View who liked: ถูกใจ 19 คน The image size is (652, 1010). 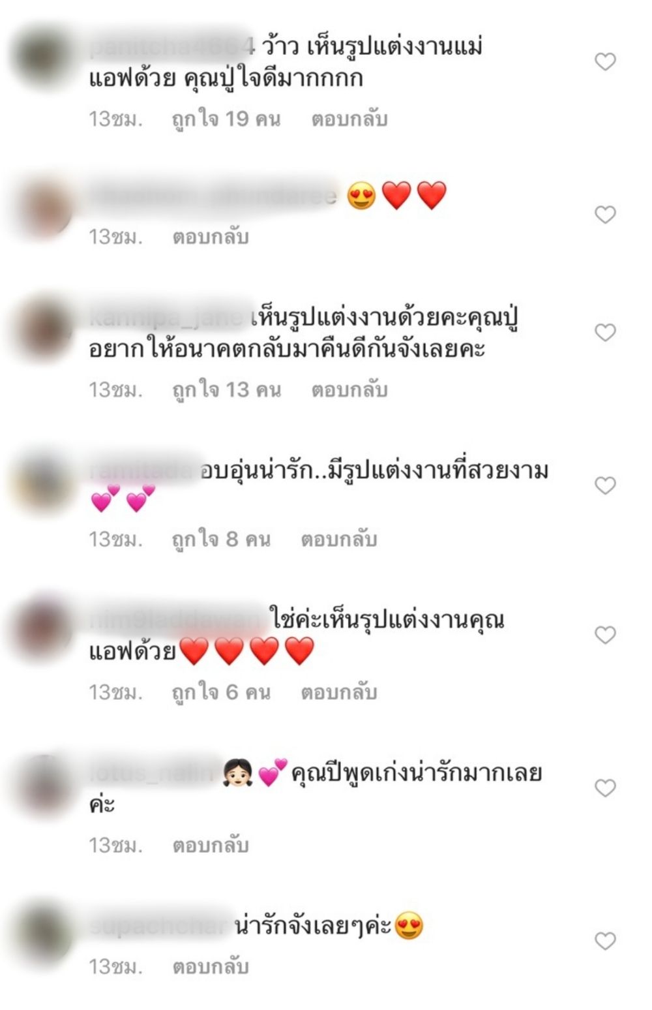226,119
